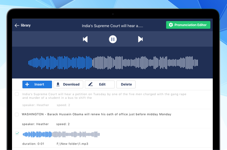Viewport: 227px width, 150px height.
Task: Click the duration: 0:01 label
Action: coord(33,144)
